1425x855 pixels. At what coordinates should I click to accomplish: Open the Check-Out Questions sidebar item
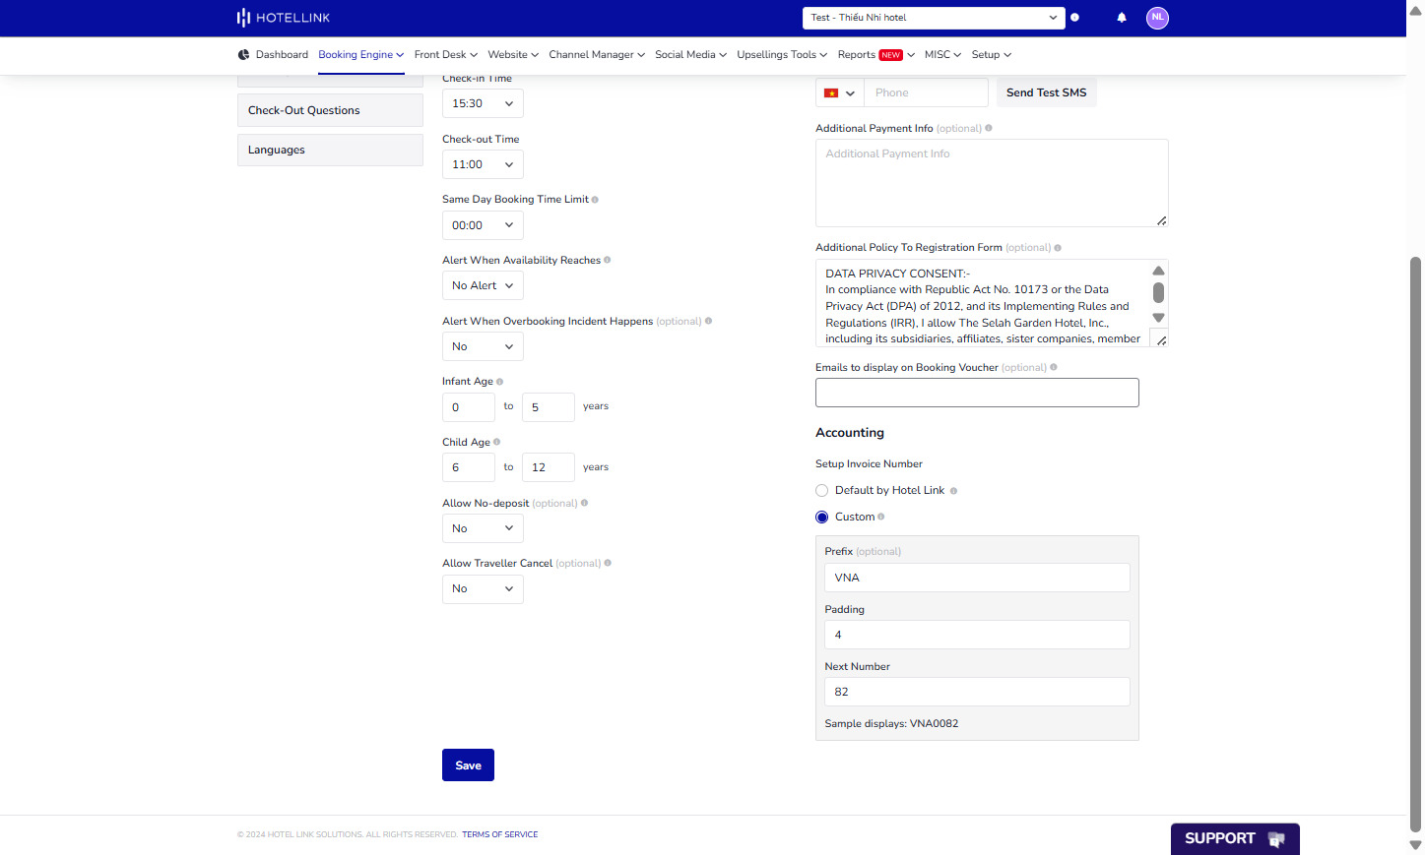(x=330, y=110)
